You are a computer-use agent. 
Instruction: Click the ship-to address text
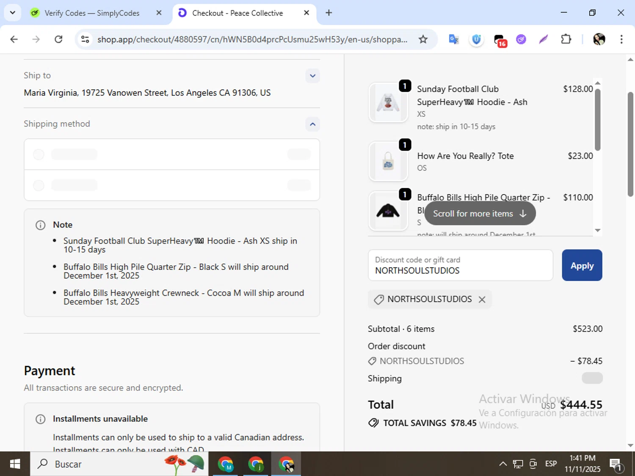[147, 93]
